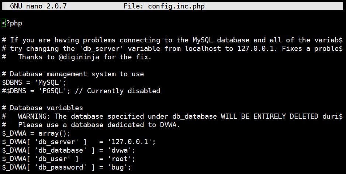Click the '$' truncation marker after 'proble'

pos(340,49)
